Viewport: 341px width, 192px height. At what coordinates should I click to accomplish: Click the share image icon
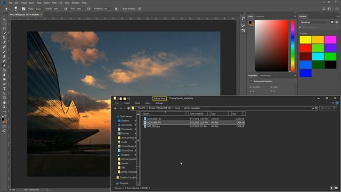(337, 9)
